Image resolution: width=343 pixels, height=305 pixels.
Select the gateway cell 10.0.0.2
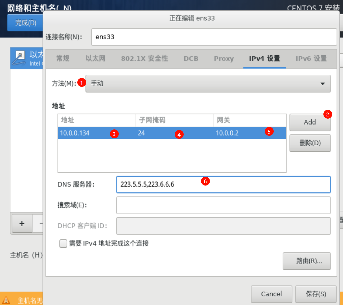tap(250, 133)
